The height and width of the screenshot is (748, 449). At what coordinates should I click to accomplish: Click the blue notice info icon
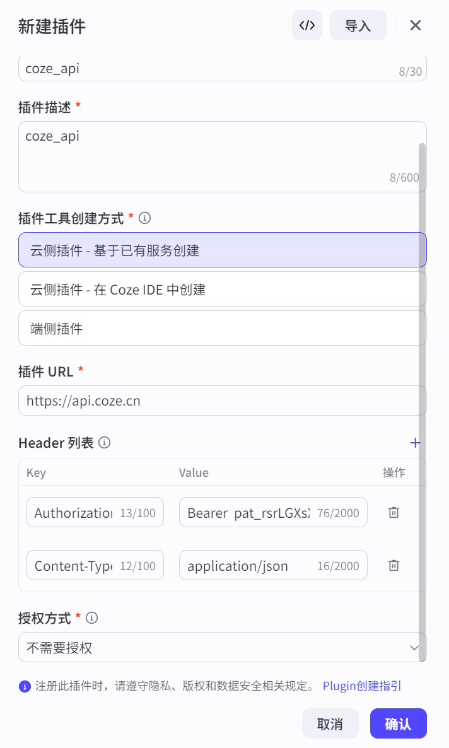pos(25,686)
